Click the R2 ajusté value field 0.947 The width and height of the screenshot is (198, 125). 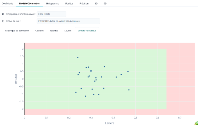click(x=51, y=14)
